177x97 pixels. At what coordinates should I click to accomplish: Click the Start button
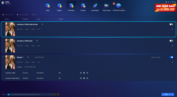166,94
